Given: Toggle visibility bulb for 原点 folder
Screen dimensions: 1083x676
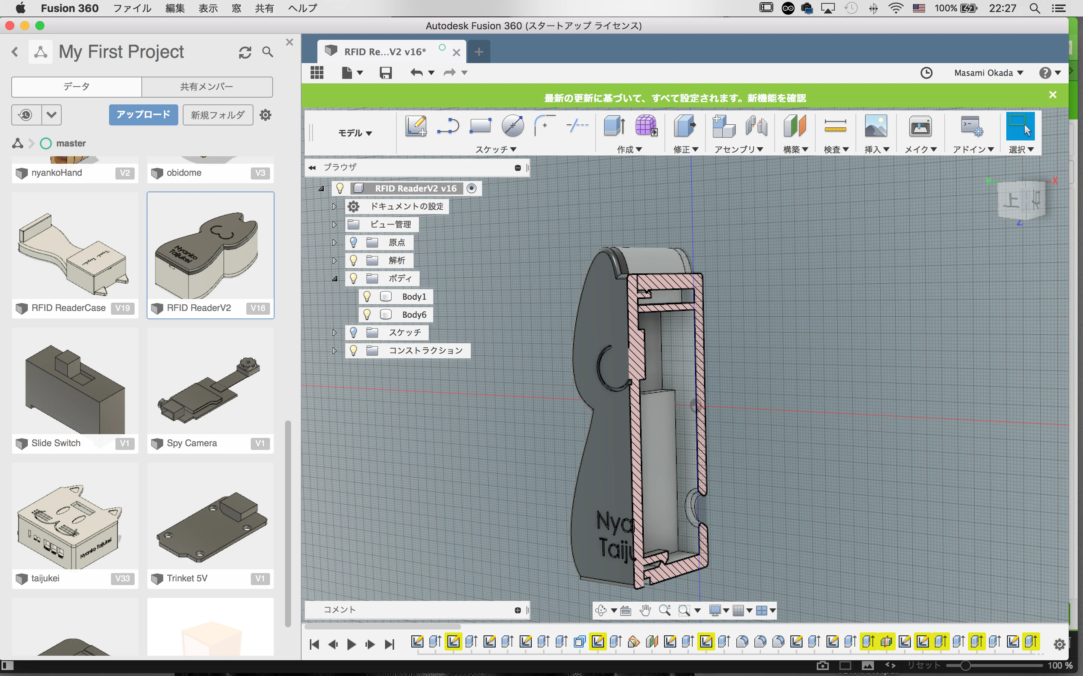Looking at the screenshot, I should [x=353, y=242].
